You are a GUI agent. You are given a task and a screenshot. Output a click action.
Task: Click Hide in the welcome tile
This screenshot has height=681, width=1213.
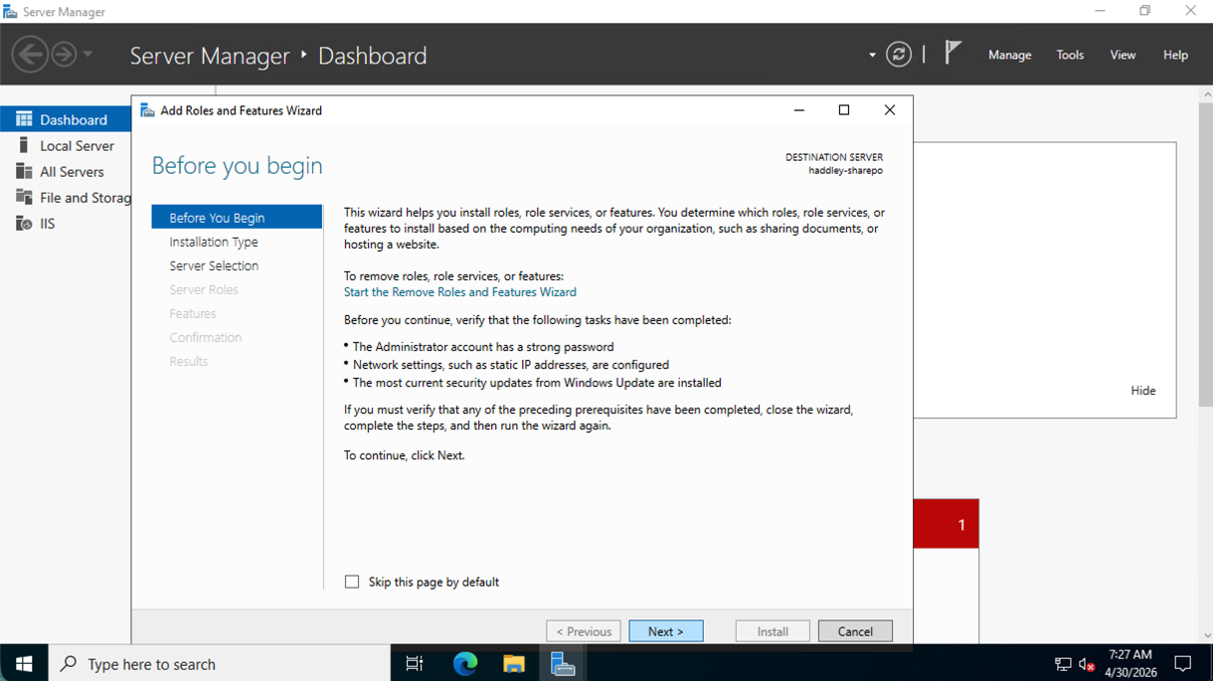[1143, 391]
